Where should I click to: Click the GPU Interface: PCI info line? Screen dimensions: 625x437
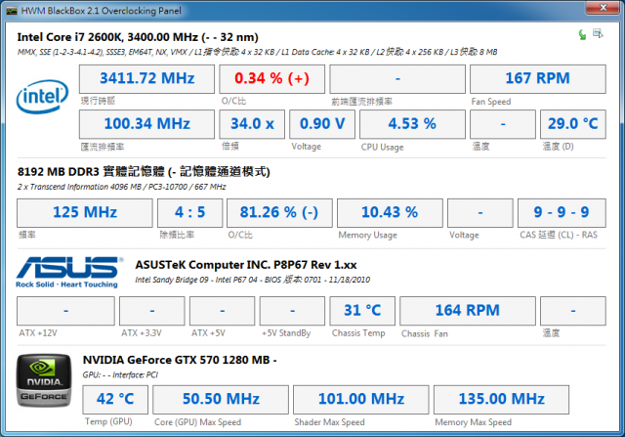click(120, 374)
